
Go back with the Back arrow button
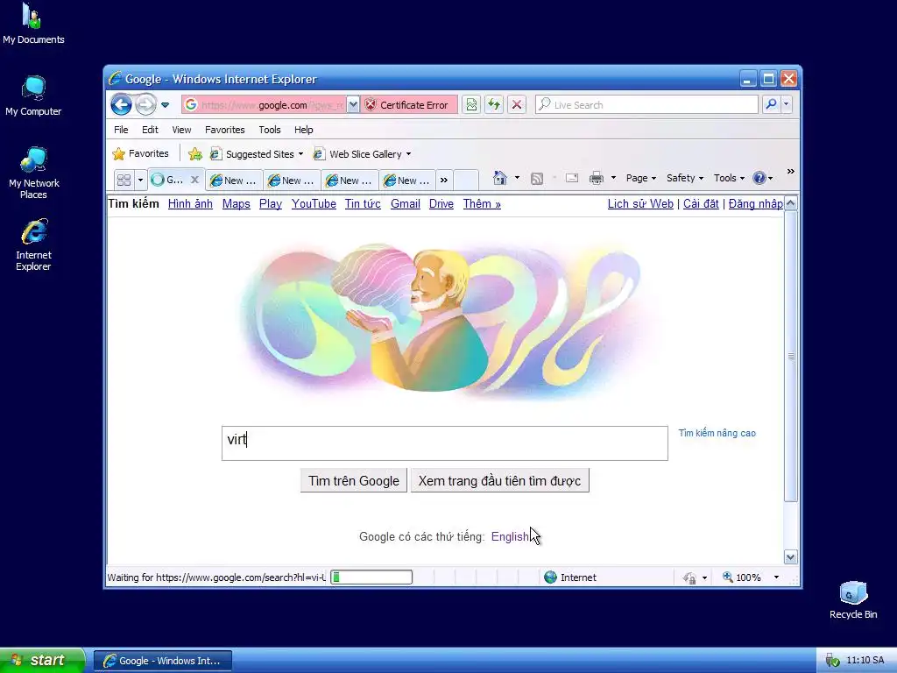(x=121, y=105)
